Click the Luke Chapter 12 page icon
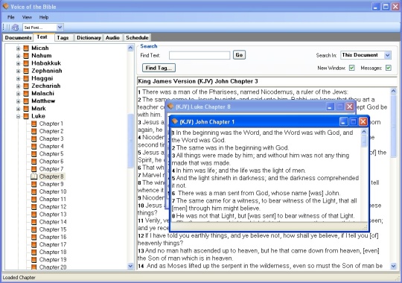Screen dimensions: 402x283 33,207
